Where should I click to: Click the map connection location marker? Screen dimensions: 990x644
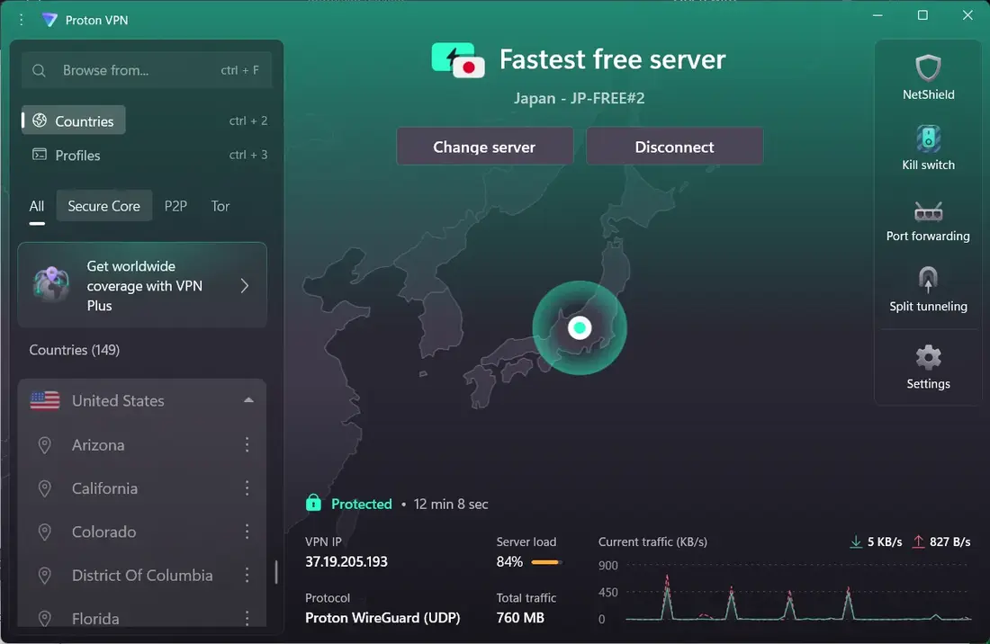[580, 328]
